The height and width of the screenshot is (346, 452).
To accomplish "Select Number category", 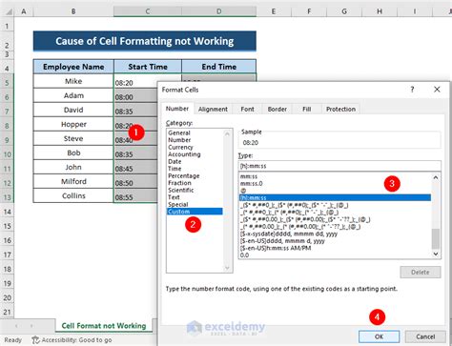I will click(195, 140).
